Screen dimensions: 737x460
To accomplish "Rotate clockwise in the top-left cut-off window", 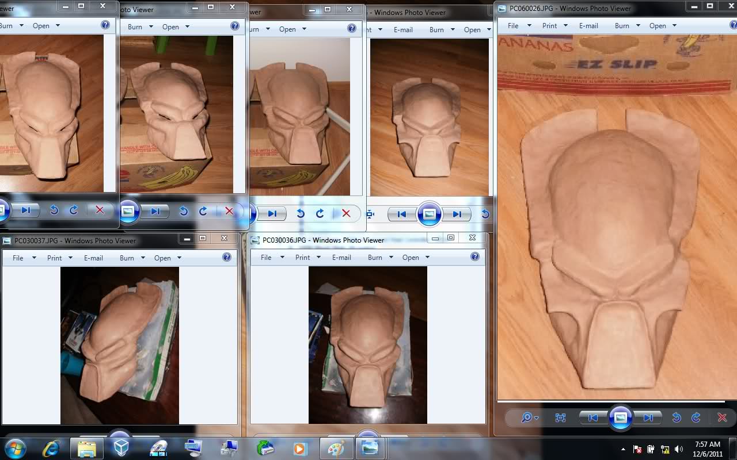I will tap(74, 210).
